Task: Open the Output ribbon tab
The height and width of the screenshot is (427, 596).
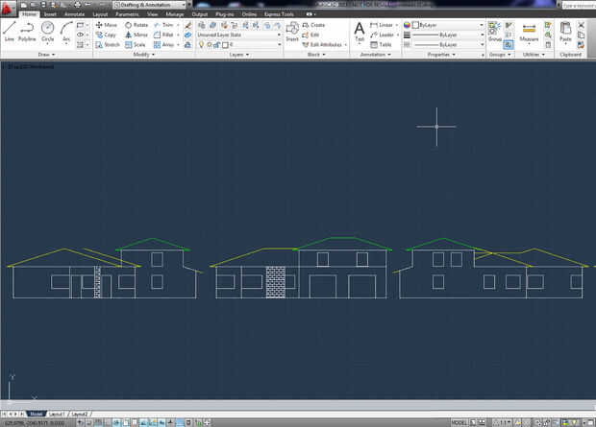Action: [x=200, y=14]
